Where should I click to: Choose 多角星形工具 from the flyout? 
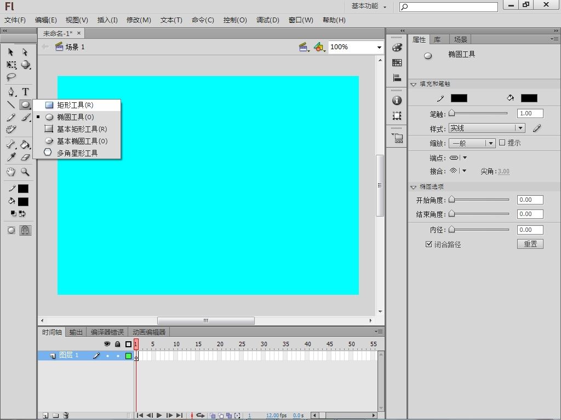[x=77, y=153]
